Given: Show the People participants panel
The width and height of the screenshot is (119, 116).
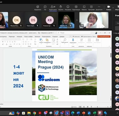Looking at the screenshot, I should (x=53, y=8).
